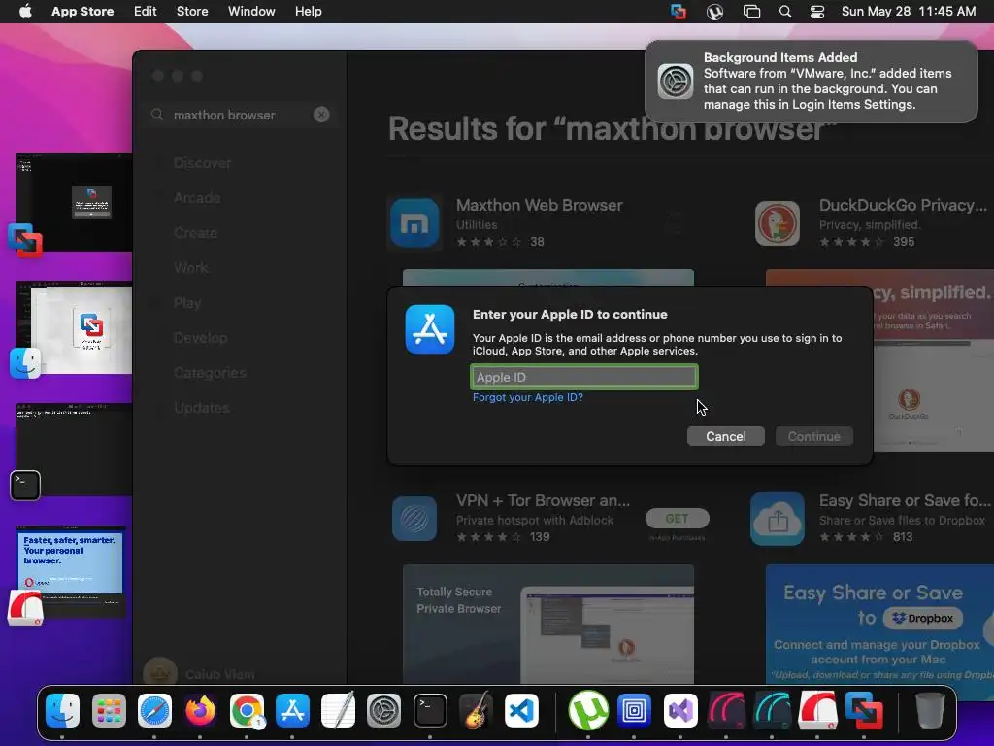Click the Continue button in the dialog

coord(814,436)
